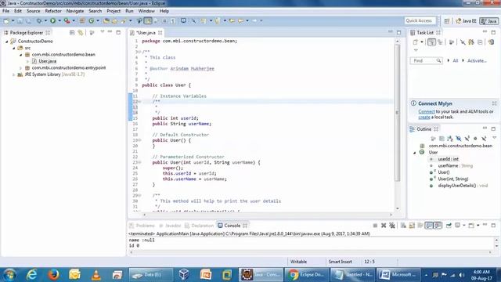501x282 pixels.
Task: Click the Open Perspective icon
Action: coord(447,21)
